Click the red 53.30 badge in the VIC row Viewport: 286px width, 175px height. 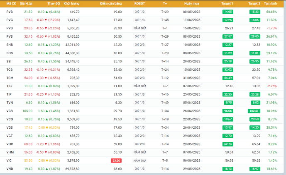pyautogui.click(x=116, y=161)
